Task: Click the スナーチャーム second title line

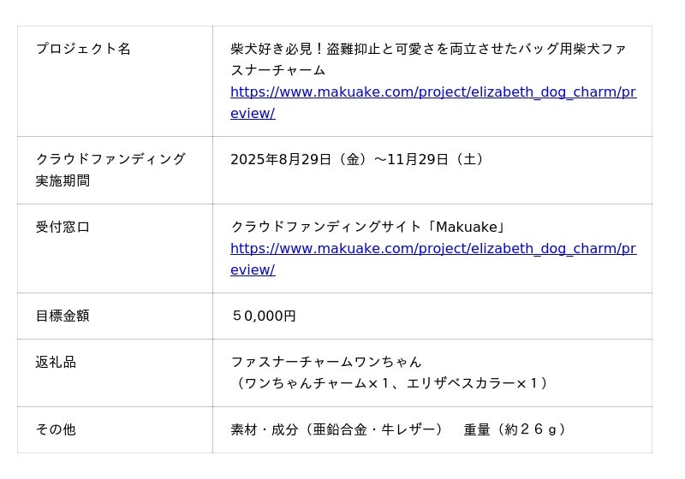Action: click(x=278, y=70)
